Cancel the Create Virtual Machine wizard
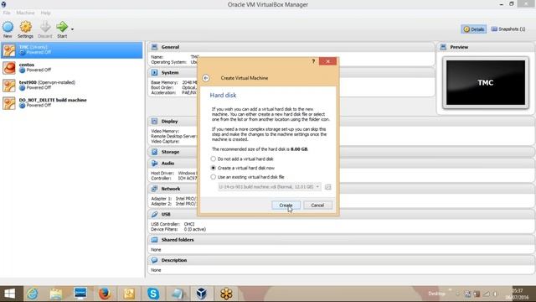The height and width of the screenshot is (302, 536). coord(317,205)
